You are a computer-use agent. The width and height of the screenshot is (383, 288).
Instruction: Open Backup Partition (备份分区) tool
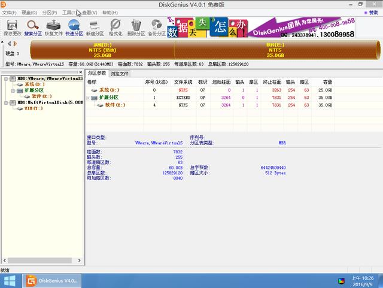click(157, 28)
